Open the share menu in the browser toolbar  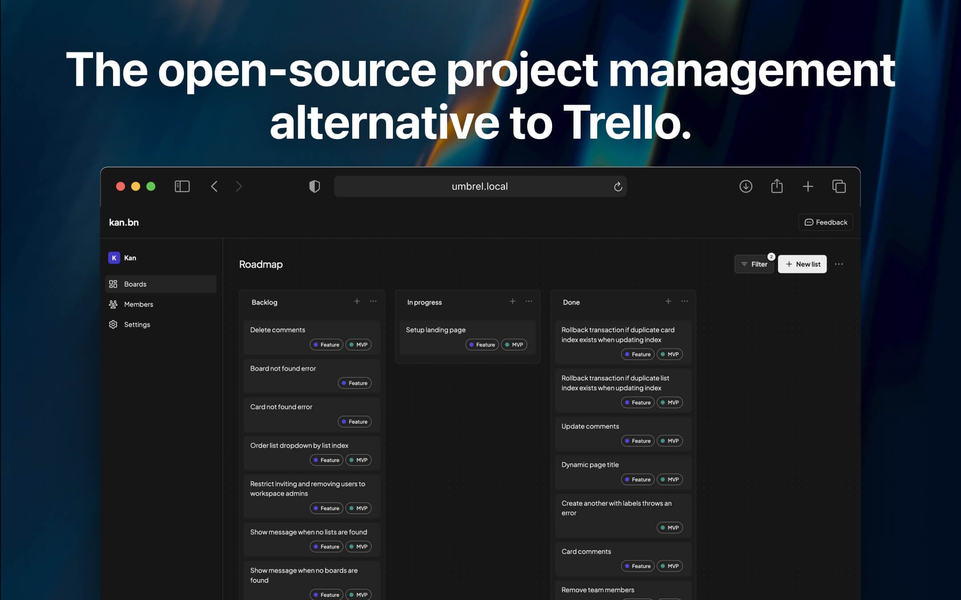click(777, 186)
